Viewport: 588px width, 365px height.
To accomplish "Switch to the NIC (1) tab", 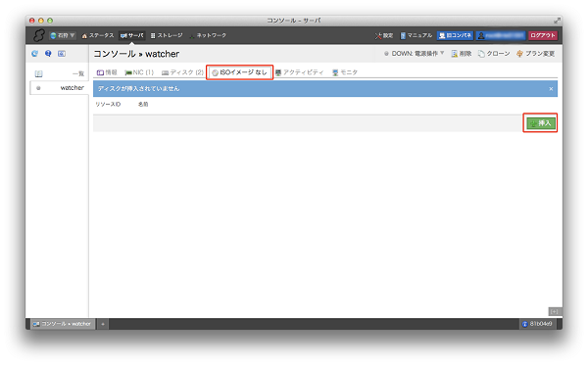I will [139, 72].
